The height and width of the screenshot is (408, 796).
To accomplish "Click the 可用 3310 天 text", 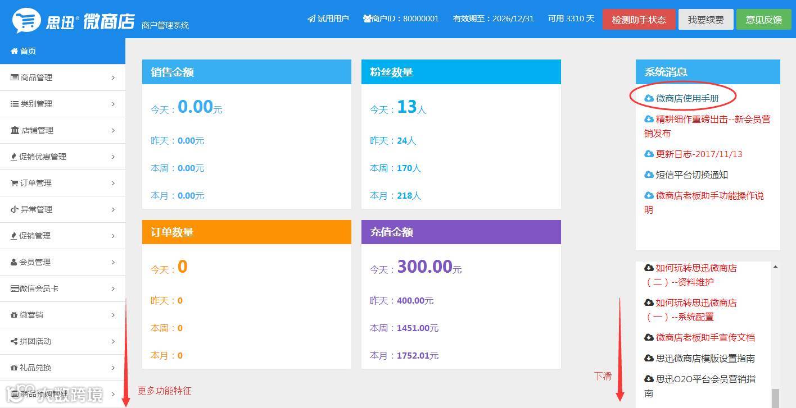I will pos(571,19).
